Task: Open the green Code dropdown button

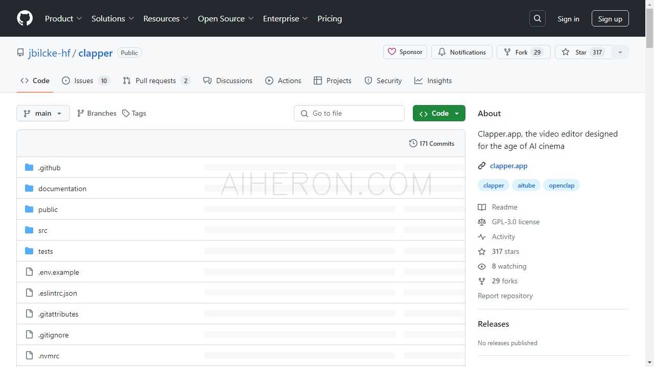Action: point(439,113)
